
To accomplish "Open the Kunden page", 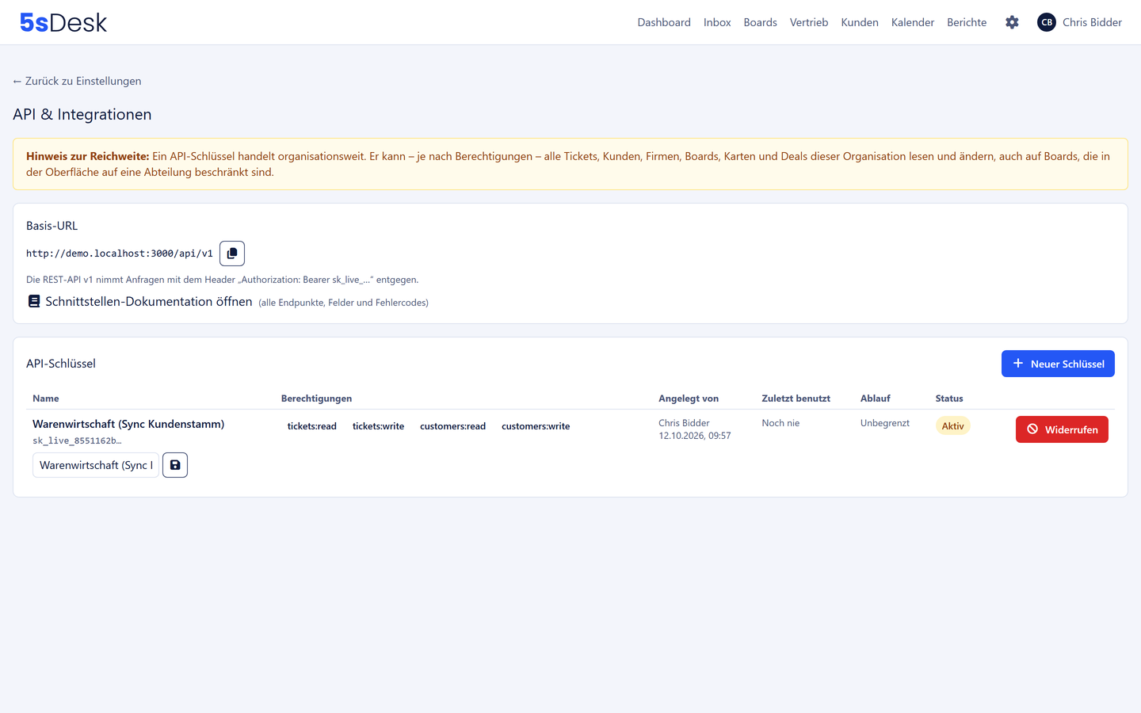I will pos(860,22).
